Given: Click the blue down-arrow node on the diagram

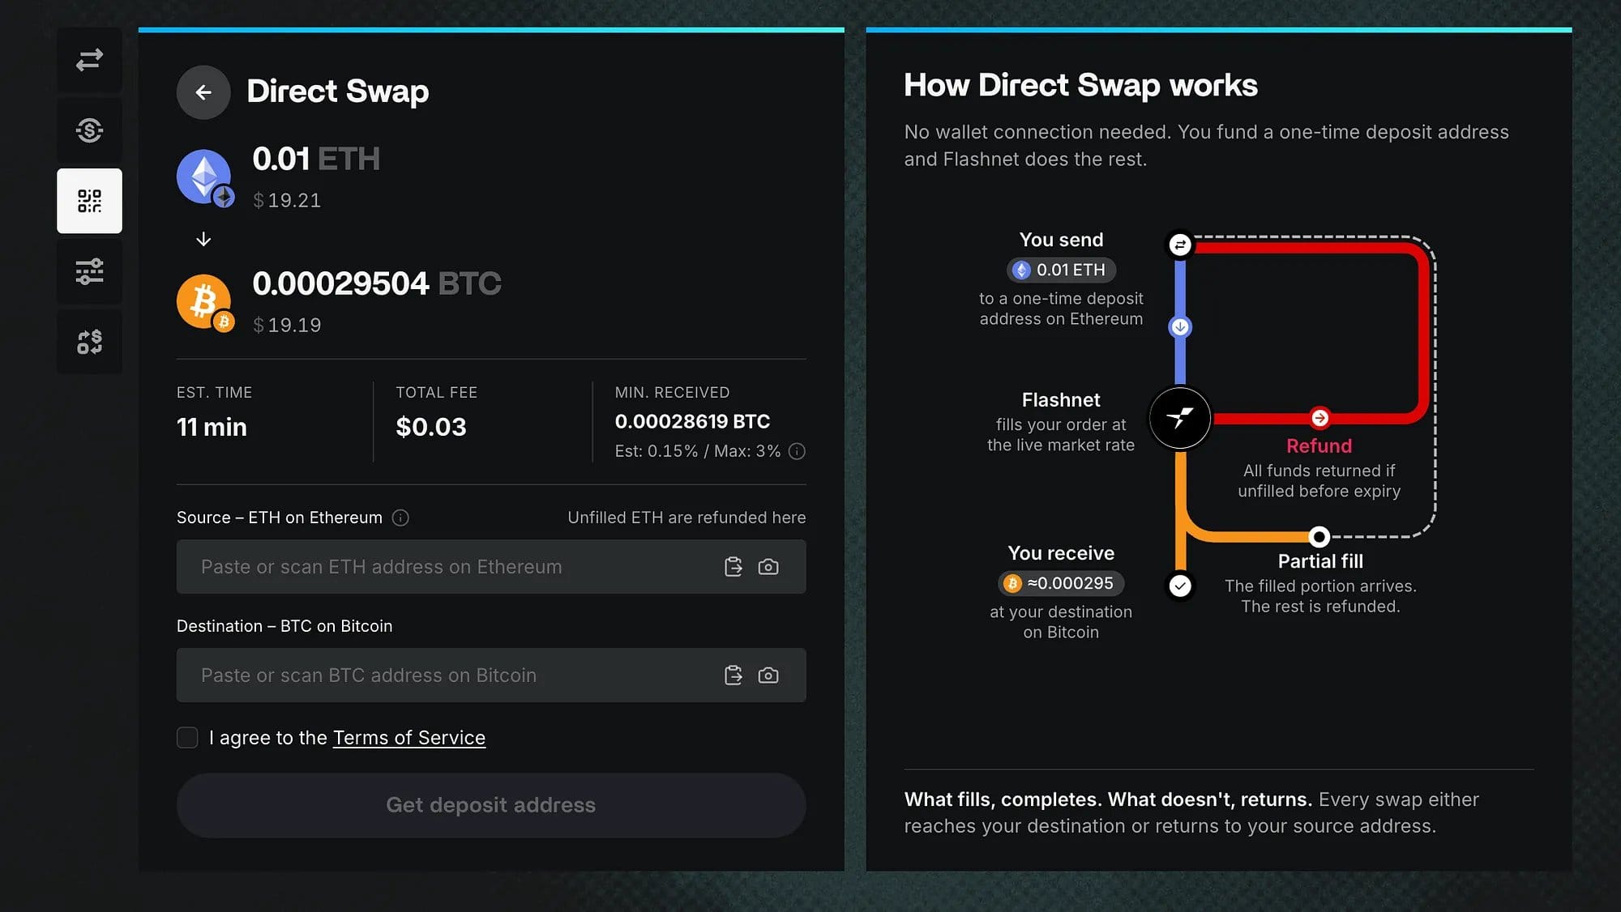Looking at the screenshot, I should (x=1180, y=327).
